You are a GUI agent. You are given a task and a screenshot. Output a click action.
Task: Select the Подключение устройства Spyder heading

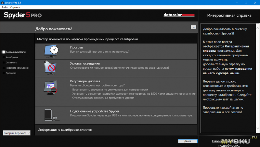(95, 111)
